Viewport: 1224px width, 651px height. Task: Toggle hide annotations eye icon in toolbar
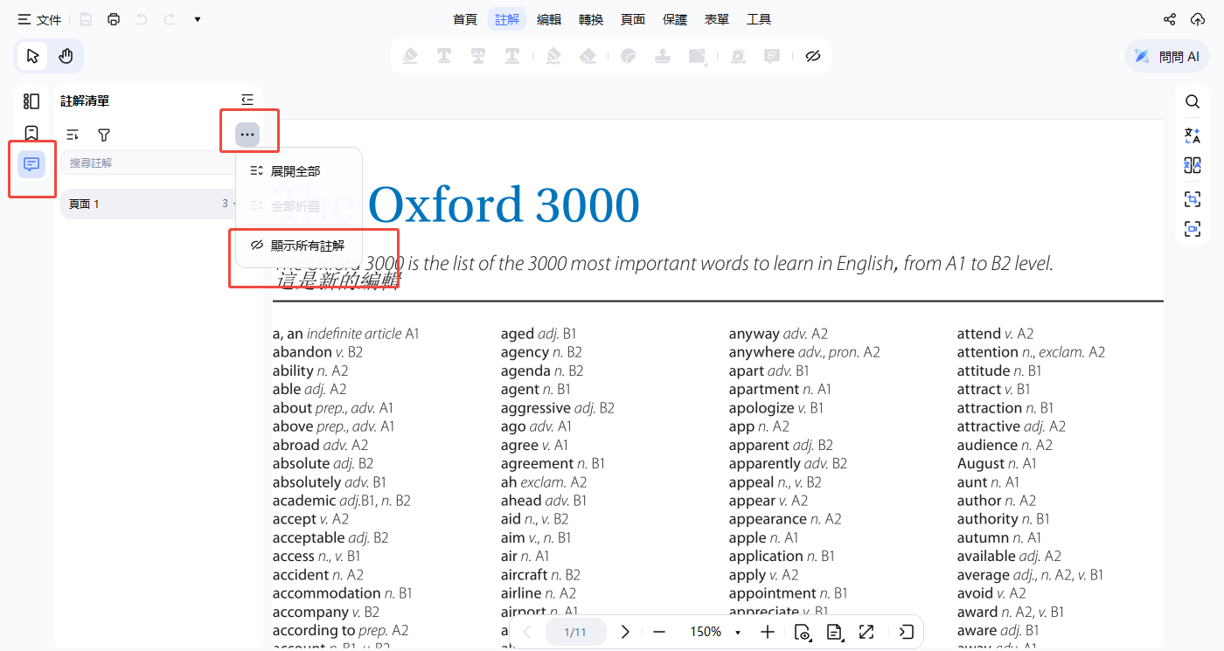click(813, 56)
